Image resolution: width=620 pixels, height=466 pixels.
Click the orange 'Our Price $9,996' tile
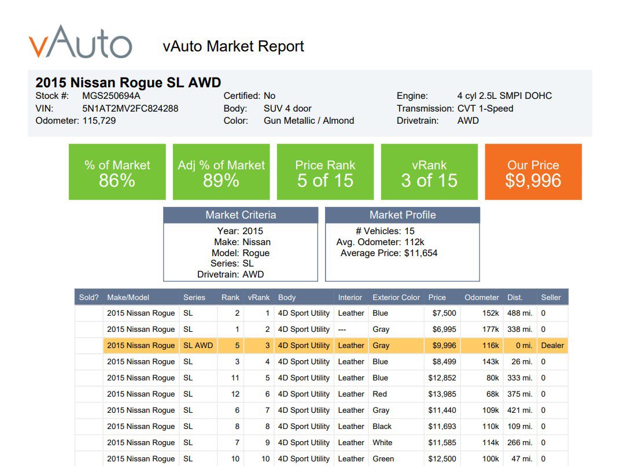533,172
